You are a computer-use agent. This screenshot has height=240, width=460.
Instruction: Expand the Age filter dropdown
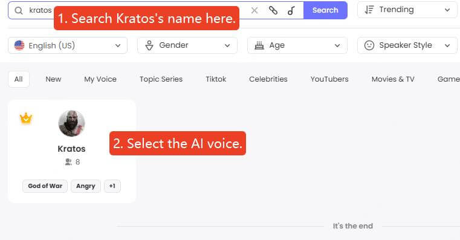pyautogui.click(x=297, y=45)
